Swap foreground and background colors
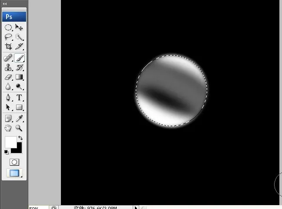 [x=20, y=138]
